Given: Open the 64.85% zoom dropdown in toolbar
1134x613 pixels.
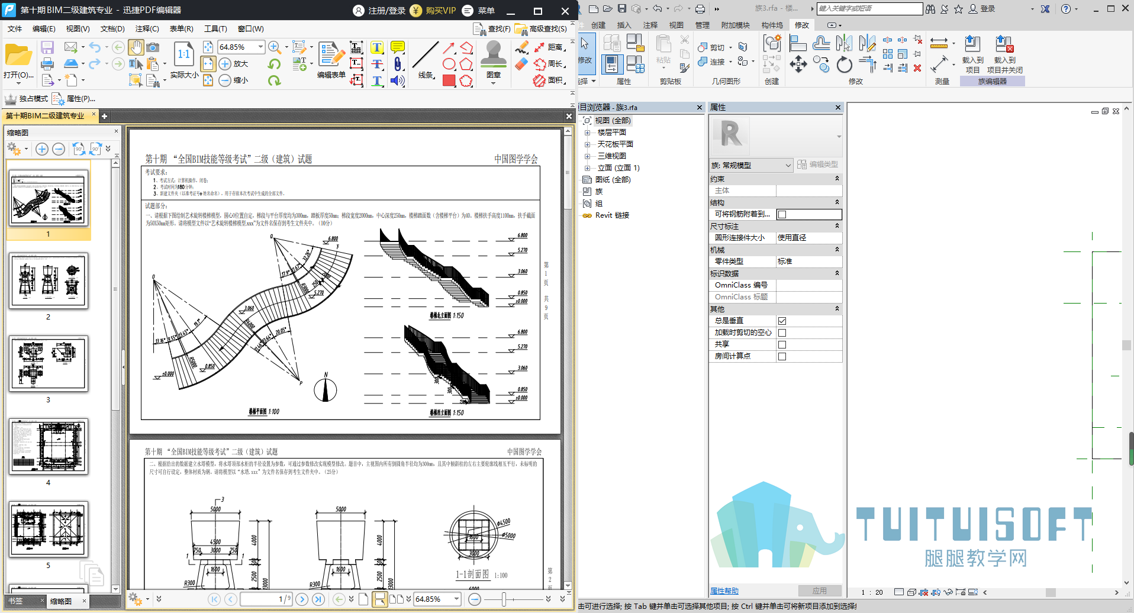Looking at the screenshot, I should (x=260, y=47).
